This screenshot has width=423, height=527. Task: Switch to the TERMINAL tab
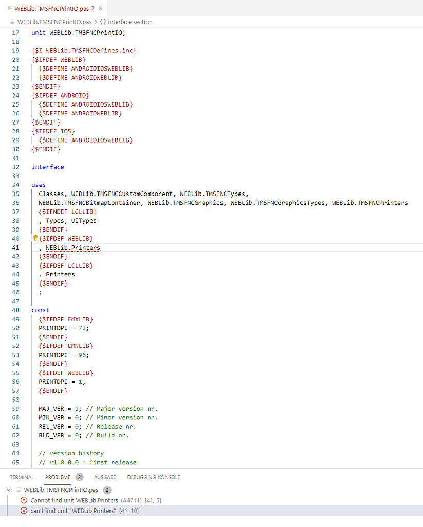[22, 477]
